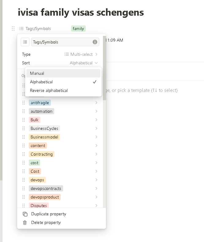Grab the drag handle of lowercase cost option
The height and width of the screenshot is (242, 204).
[x=24, y=163]
